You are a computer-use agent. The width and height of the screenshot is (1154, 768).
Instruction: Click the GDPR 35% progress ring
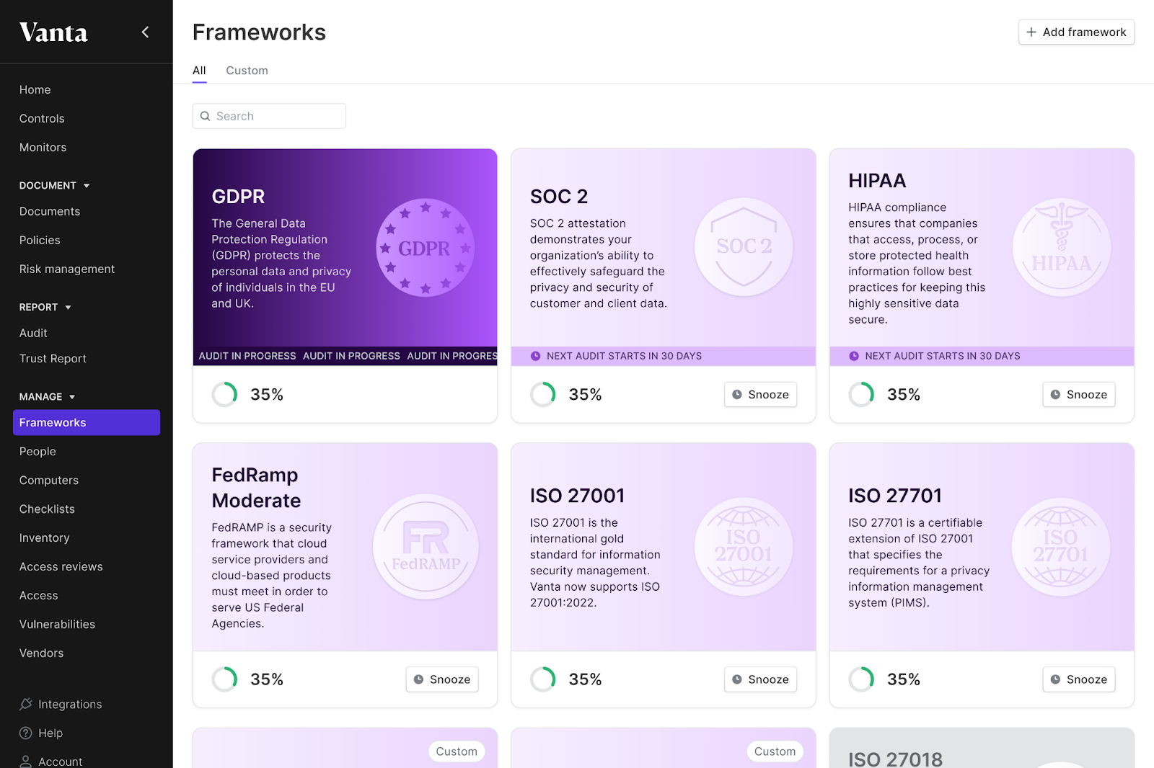tap(224, 395)
